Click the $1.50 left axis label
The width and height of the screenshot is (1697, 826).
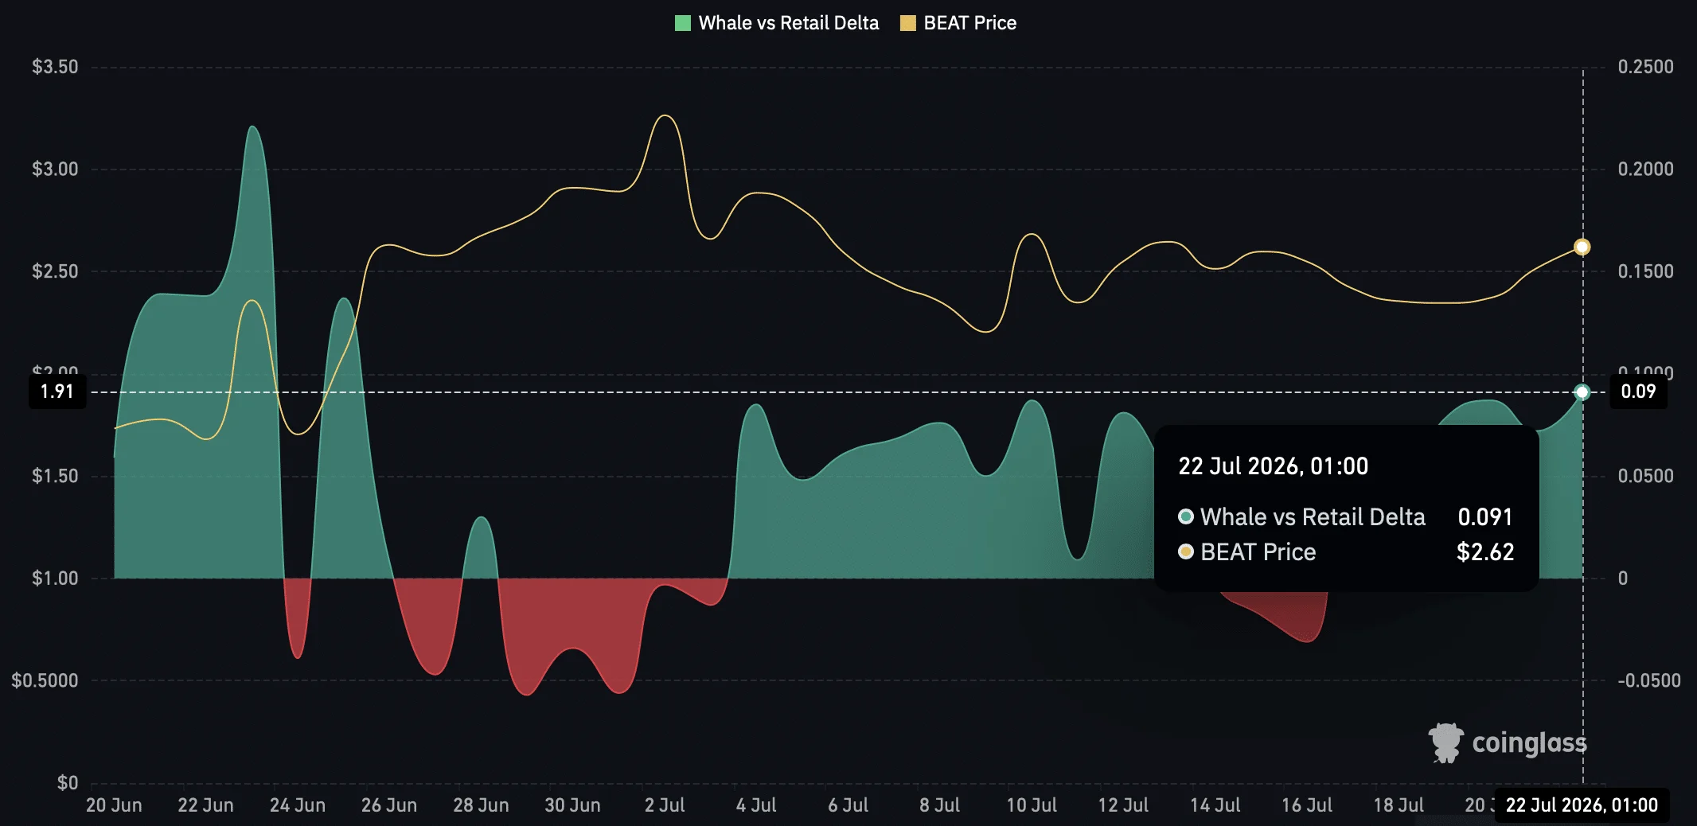pyautogui.click(x=55, y=476)
